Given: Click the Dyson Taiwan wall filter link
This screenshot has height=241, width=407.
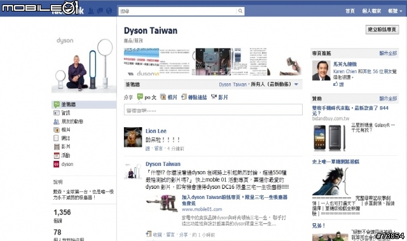Looking at the screenshot, I should click(233, 85).
